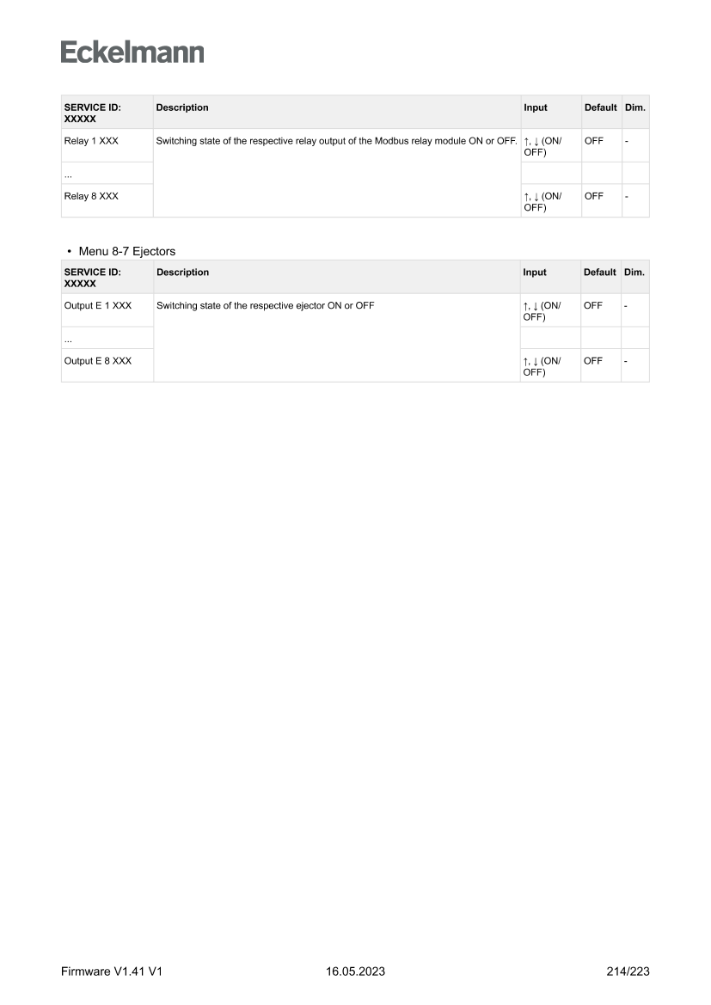Image resolution: width=711 pixels, height=1005 pixels.
Task: Click Default header in Ejectors table
Action: [x=600, y=273]
